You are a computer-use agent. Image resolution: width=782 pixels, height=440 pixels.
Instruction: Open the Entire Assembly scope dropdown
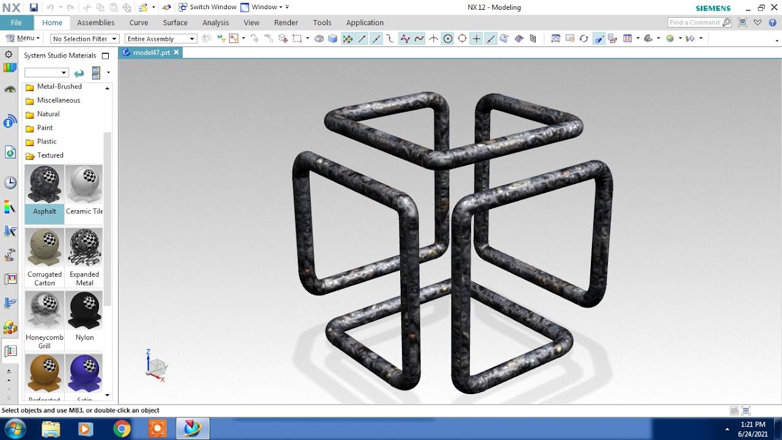[x=161, y=38]
